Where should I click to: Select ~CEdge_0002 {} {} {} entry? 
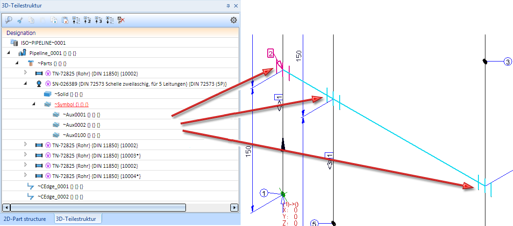pos(61,197)
